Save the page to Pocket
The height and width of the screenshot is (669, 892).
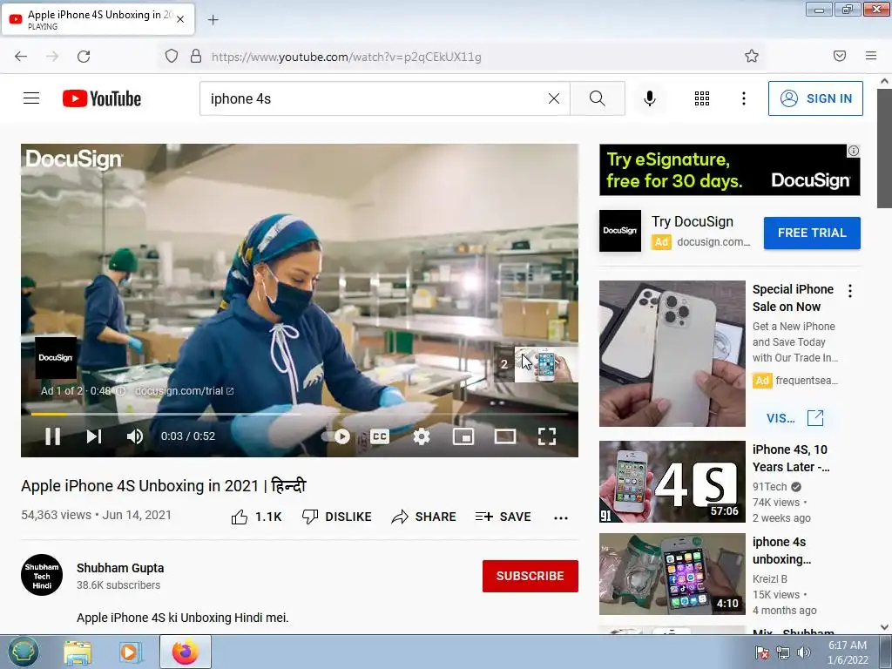tap(839, 56)
